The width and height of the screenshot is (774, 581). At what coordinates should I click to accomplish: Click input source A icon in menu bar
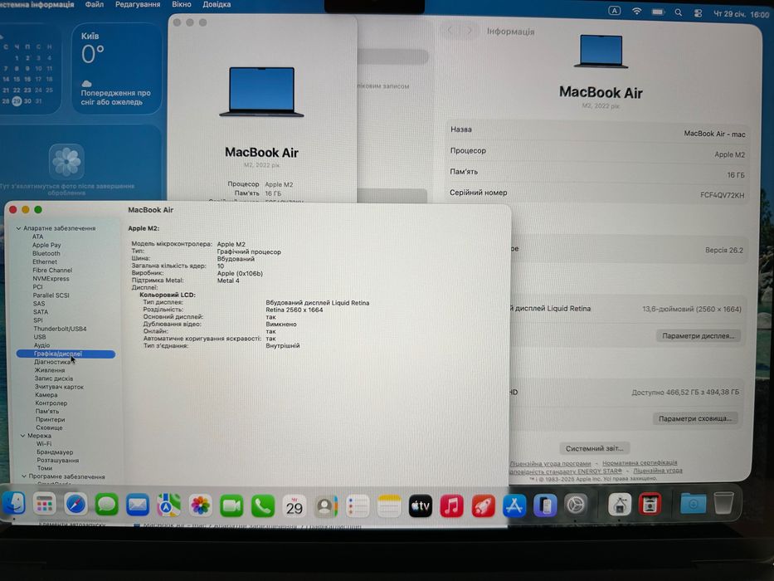click(x=614, y=10)
